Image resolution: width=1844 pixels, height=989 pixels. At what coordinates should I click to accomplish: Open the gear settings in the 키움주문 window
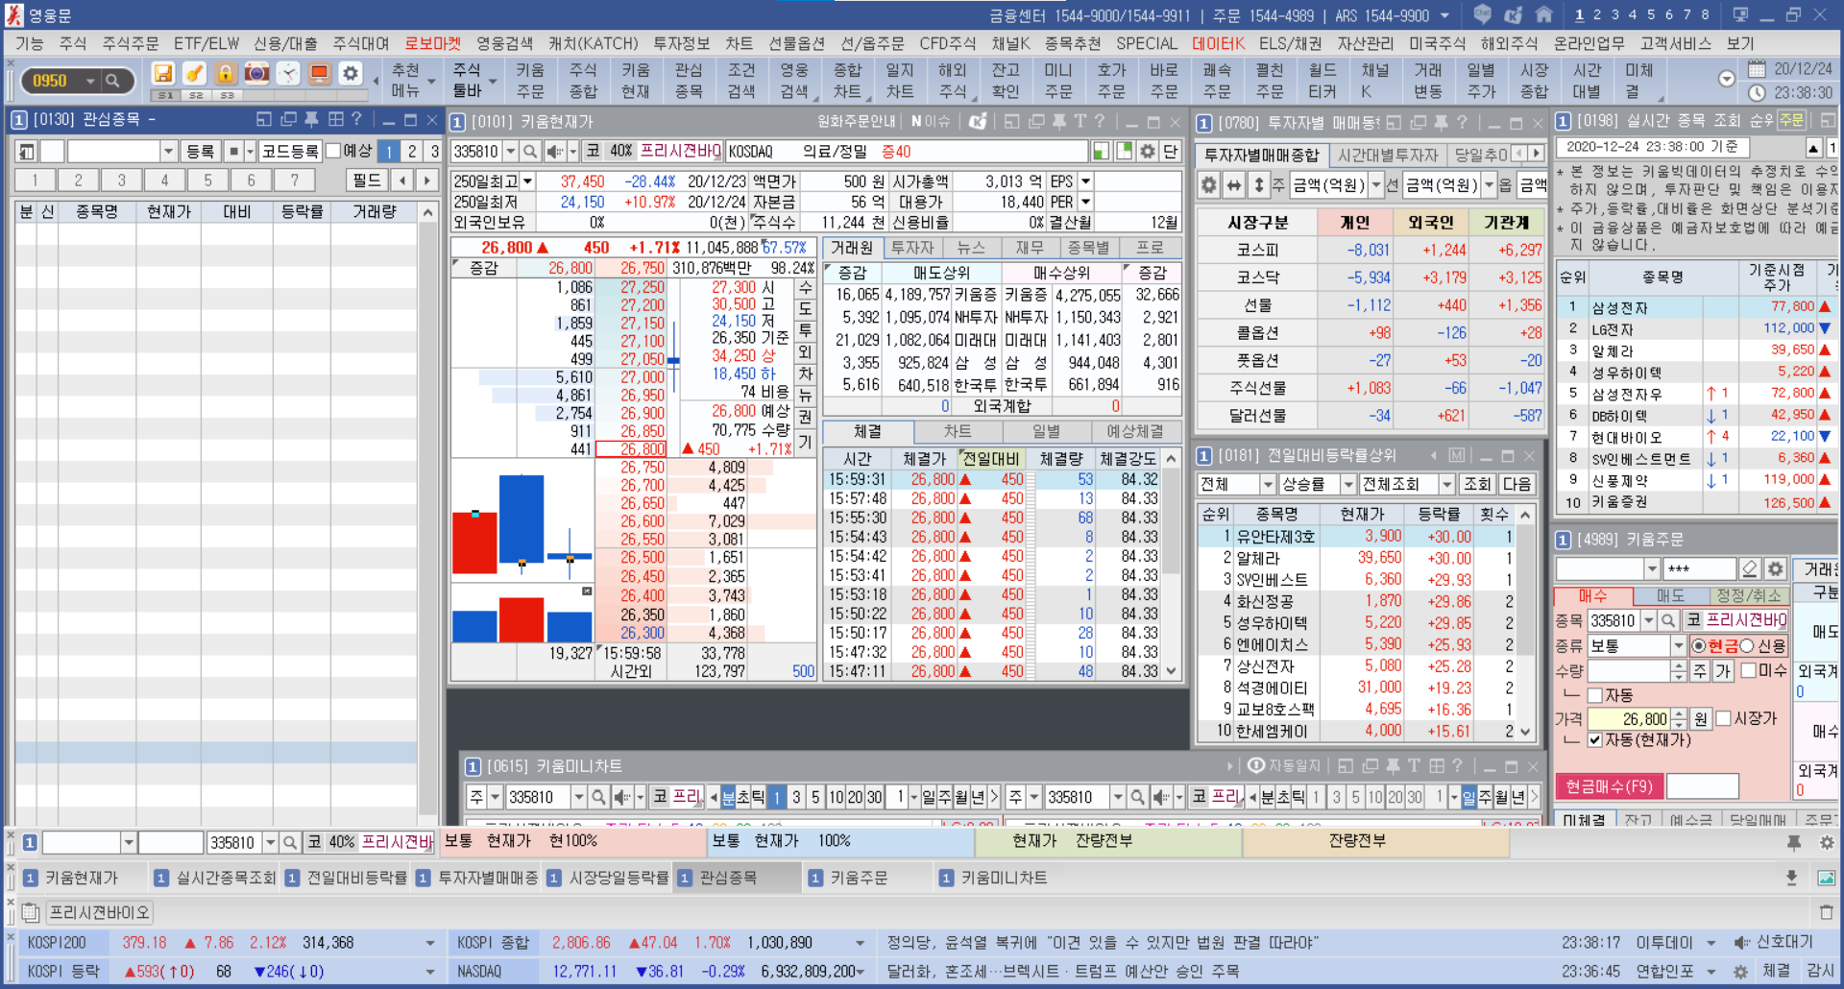[1775, 568]
